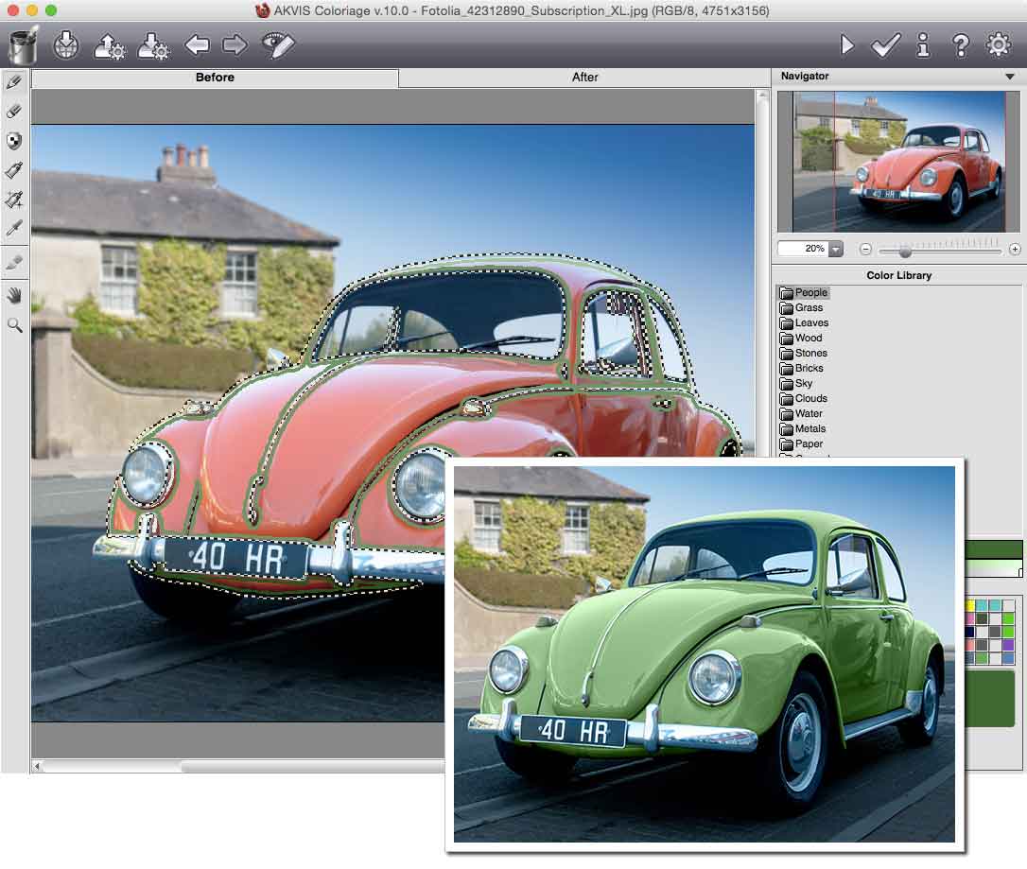Open Preferences with the gear icon
1027x869 pixels.
coord(998,45)
